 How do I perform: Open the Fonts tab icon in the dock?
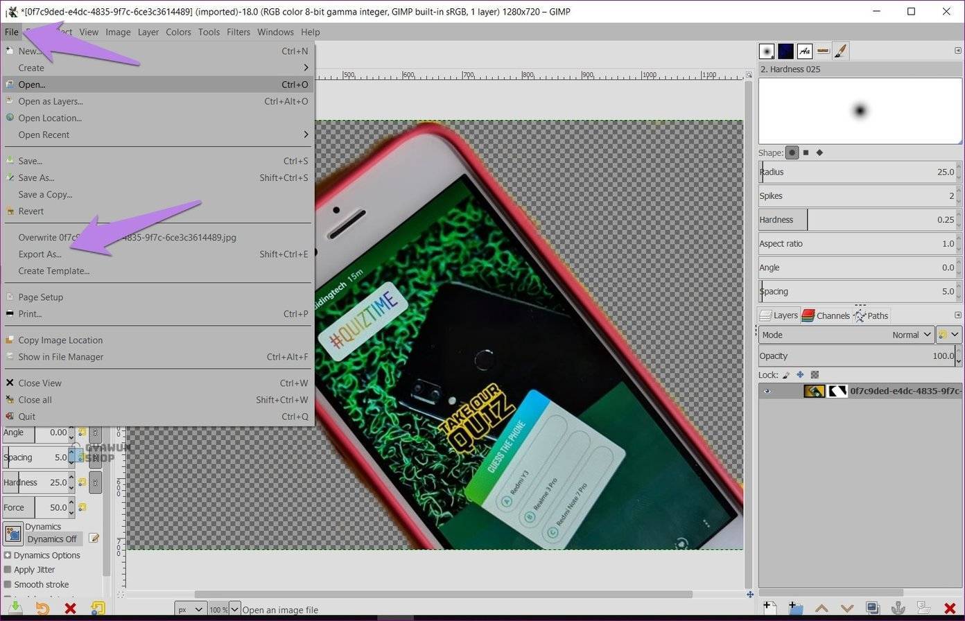[804, 51]
